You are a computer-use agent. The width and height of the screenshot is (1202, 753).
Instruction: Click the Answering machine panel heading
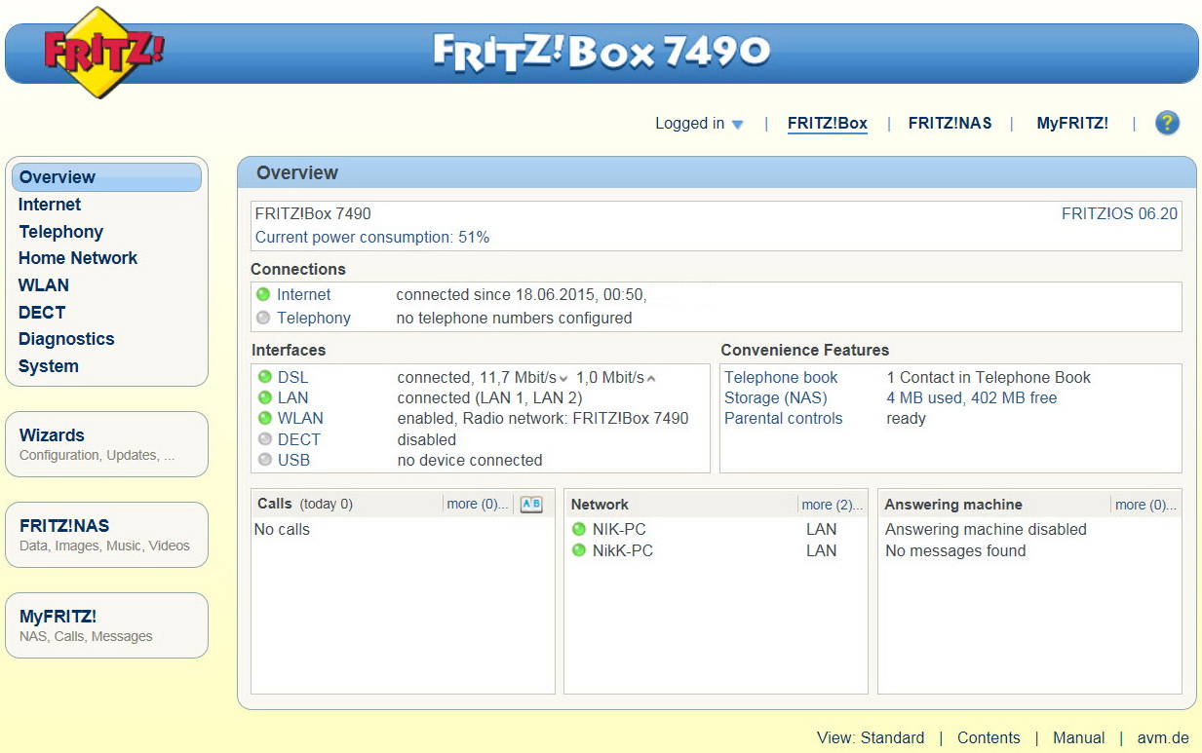(x=953, y=505)
